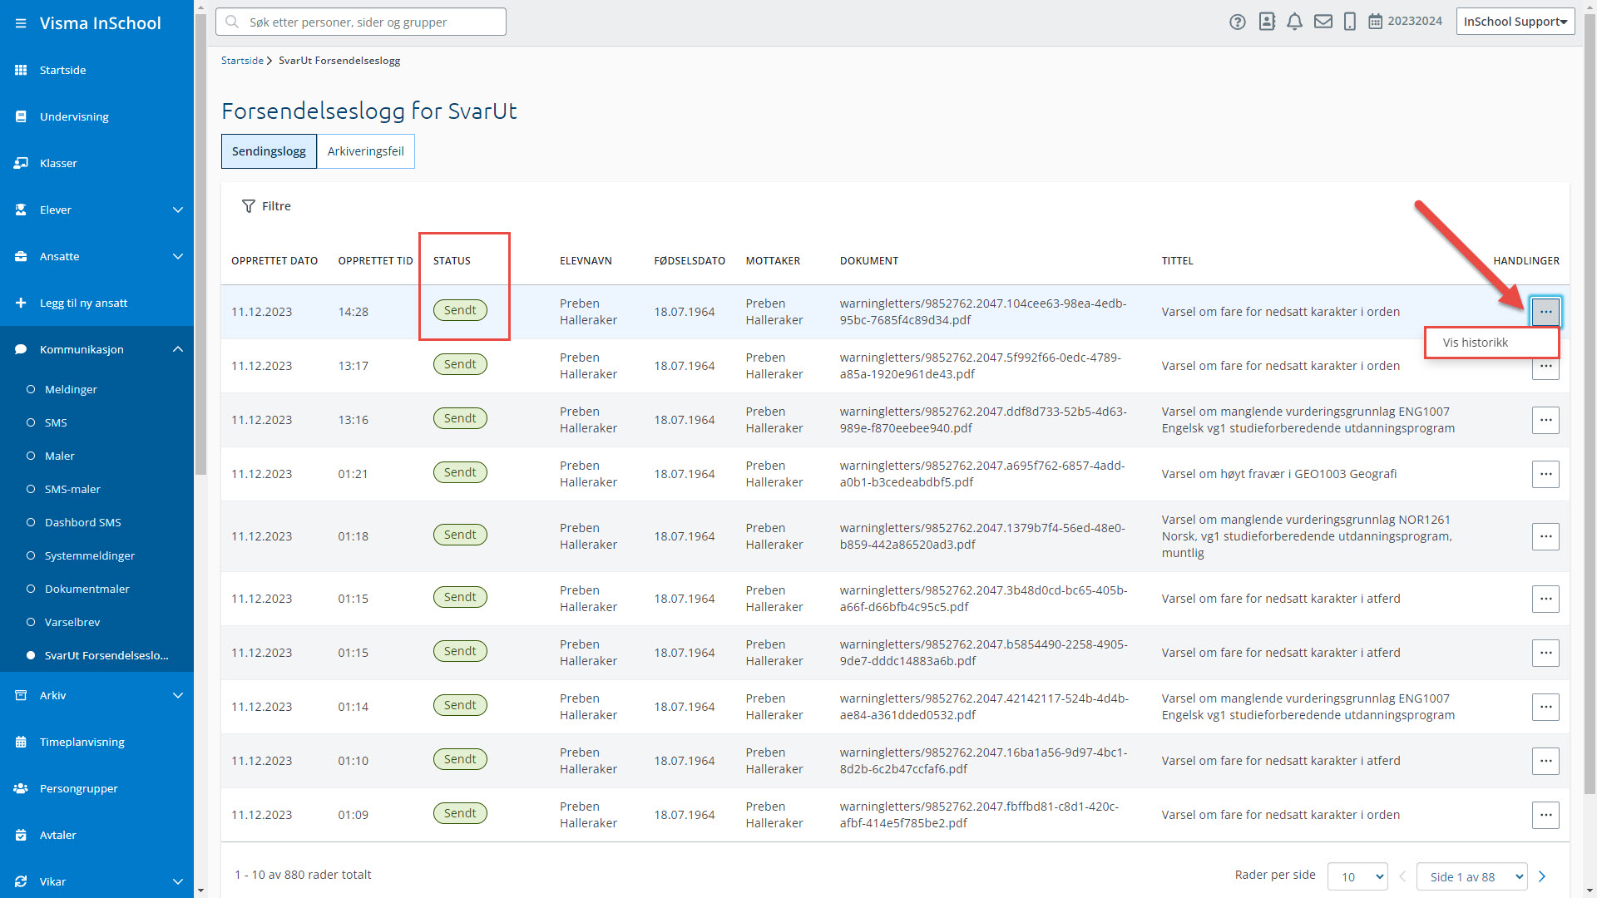
Task: Open the contact card icon in header
Action: 1267,22
